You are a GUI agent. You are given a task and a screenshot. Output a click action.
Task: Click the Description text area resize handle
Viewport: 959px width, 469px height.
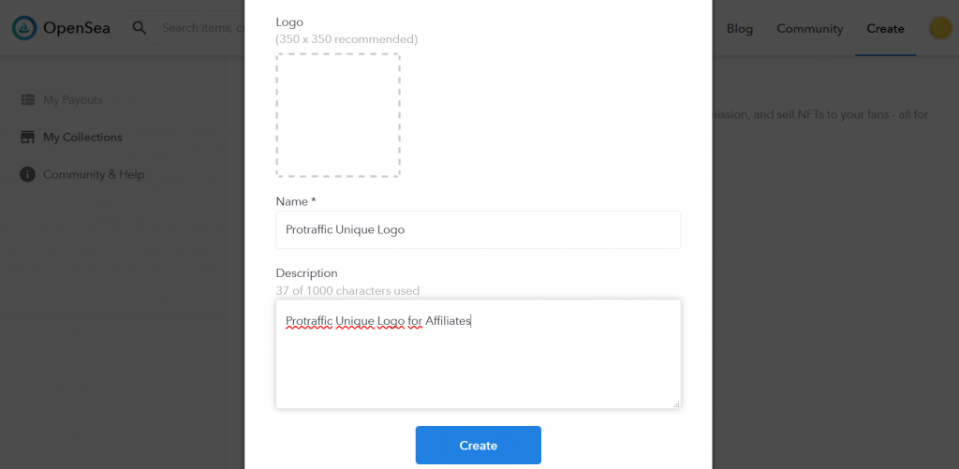[675, 403]
